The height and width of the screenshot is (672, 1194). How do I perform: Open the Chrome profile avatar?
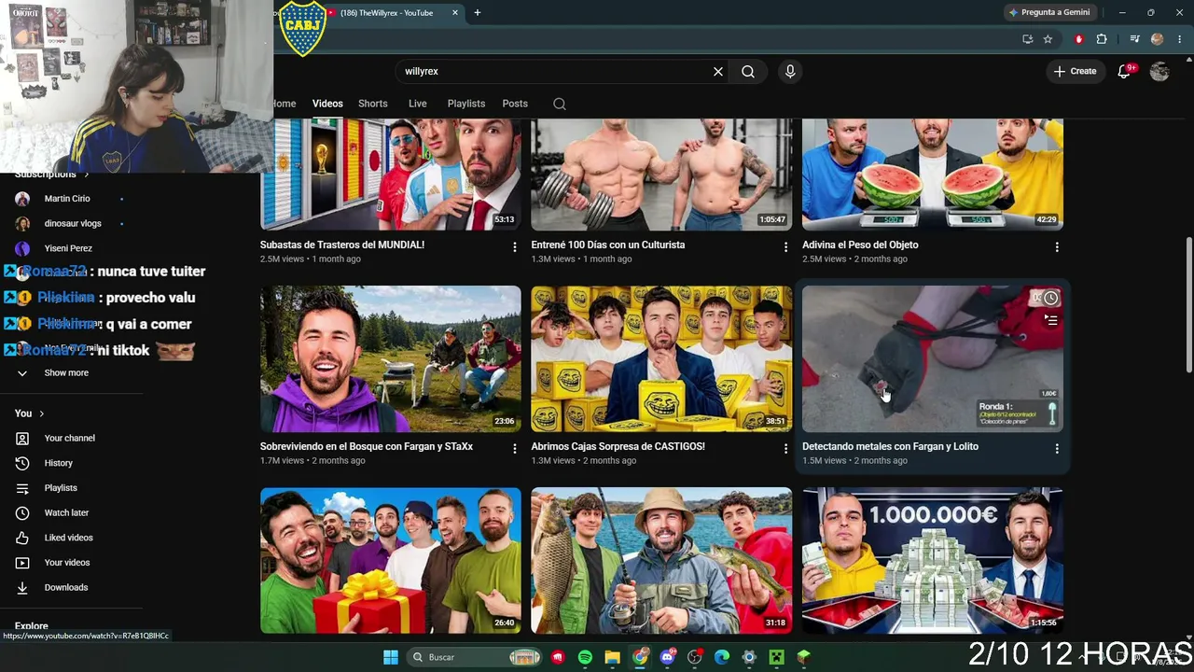click(x=1158, y=39)
